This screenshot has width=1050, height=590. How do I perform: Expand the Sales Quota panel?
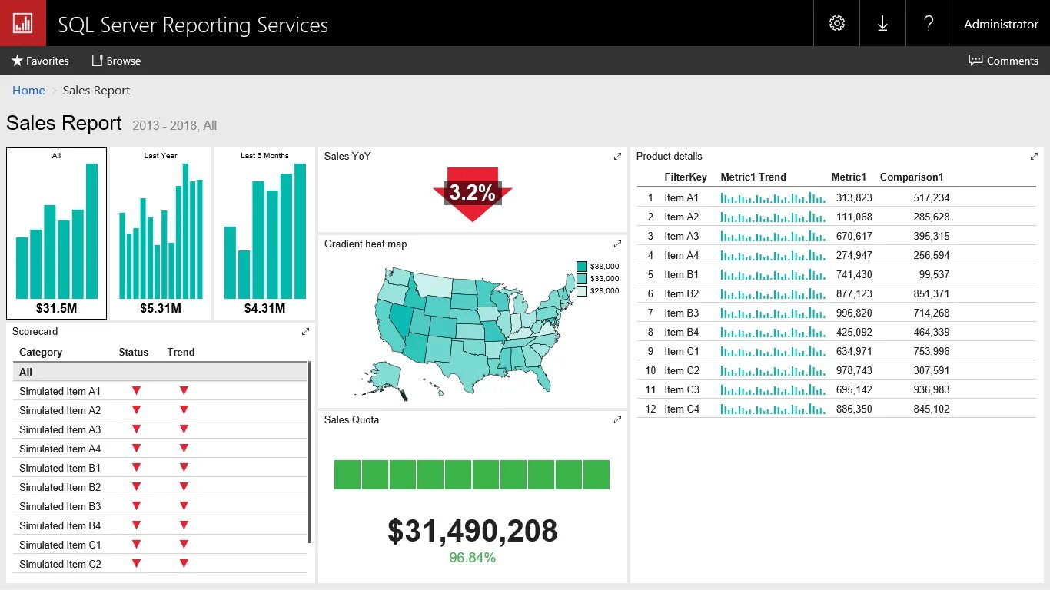[x=617, y=419]
